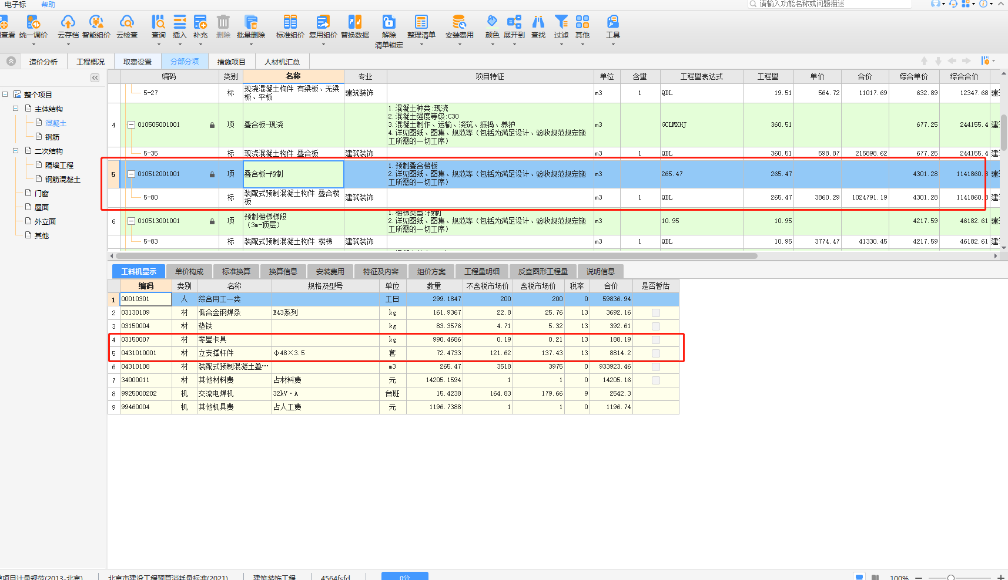This screenshot has width=1008, height=580.
Task: Open the 单价构成 tab
Action: point(189,271)
